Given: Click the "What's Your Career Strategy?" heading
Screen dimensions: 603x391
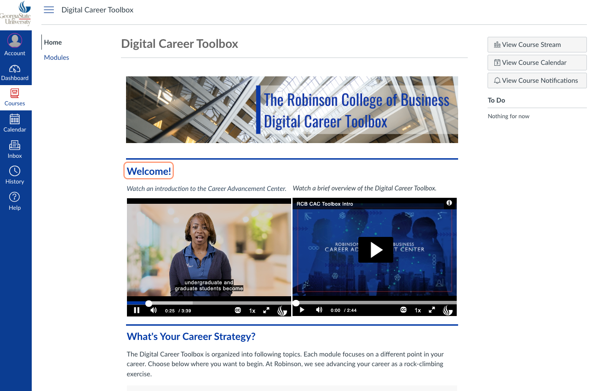Looking at the screenshot, I should coord(191,337).
